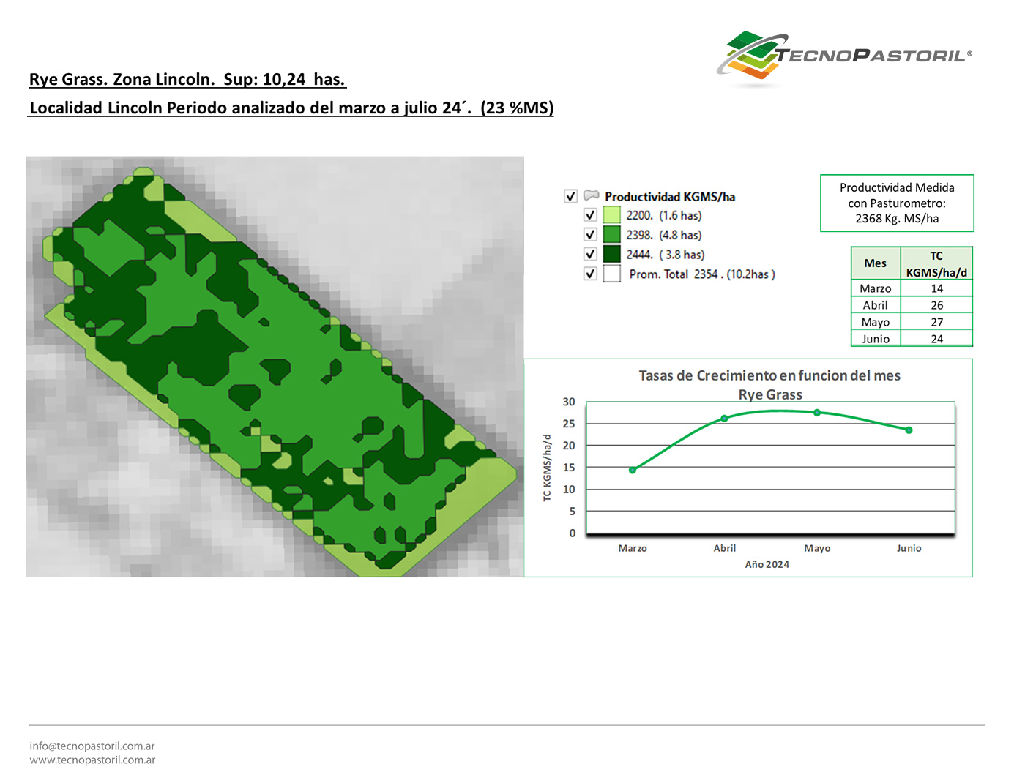Select the Junio data point on the curve
The image size is (1014, 783).
909,430
